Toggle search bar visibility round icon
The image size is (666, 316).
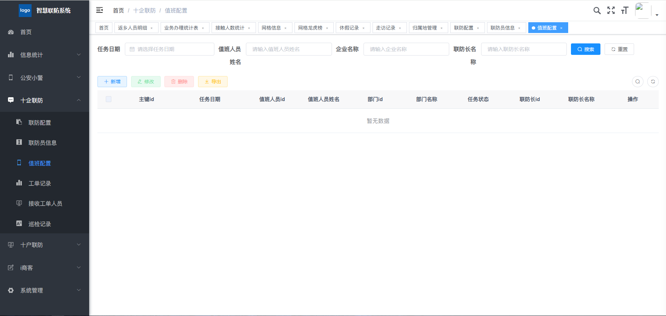pos(638,82)
